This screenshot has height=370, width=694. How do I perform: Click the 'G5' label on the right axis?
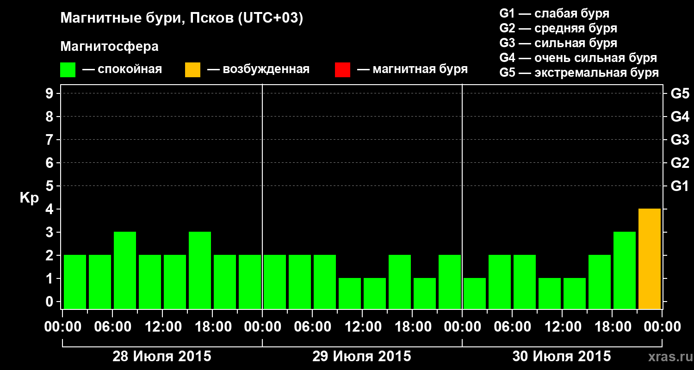tap(680, 93)
